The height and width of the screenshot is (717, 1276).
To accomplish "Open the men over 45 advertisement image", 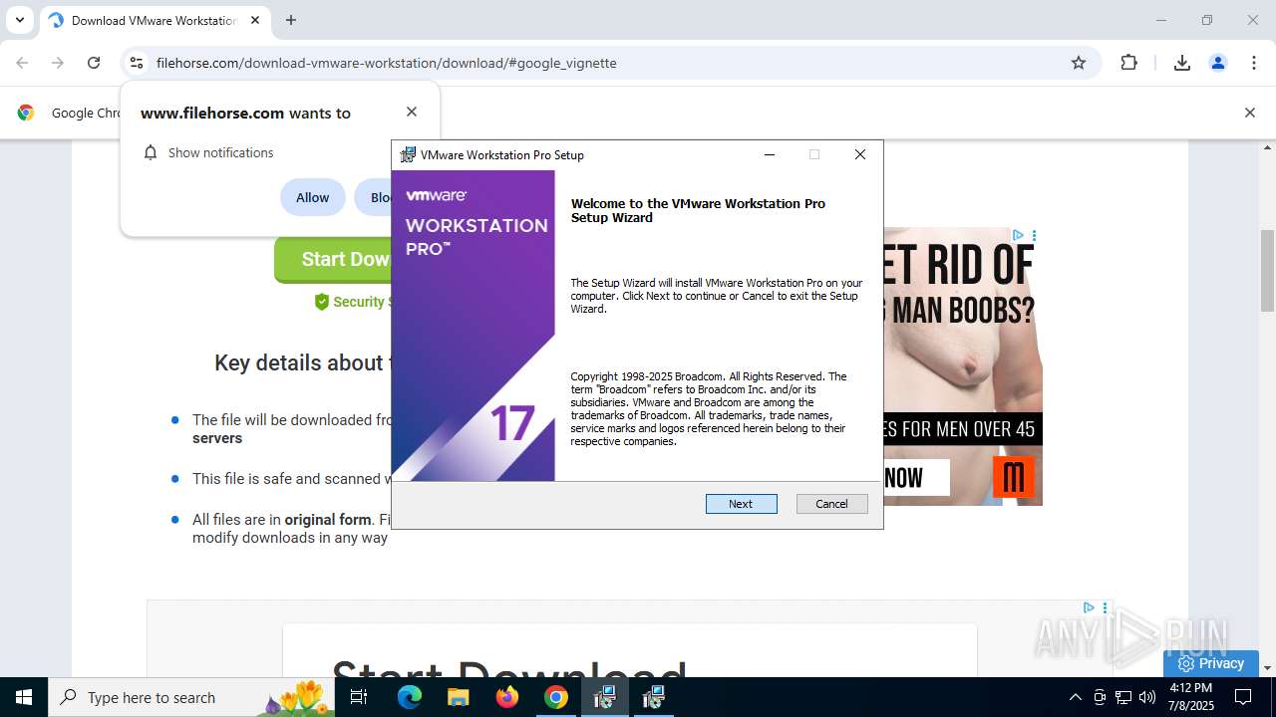I will (962, 366).
